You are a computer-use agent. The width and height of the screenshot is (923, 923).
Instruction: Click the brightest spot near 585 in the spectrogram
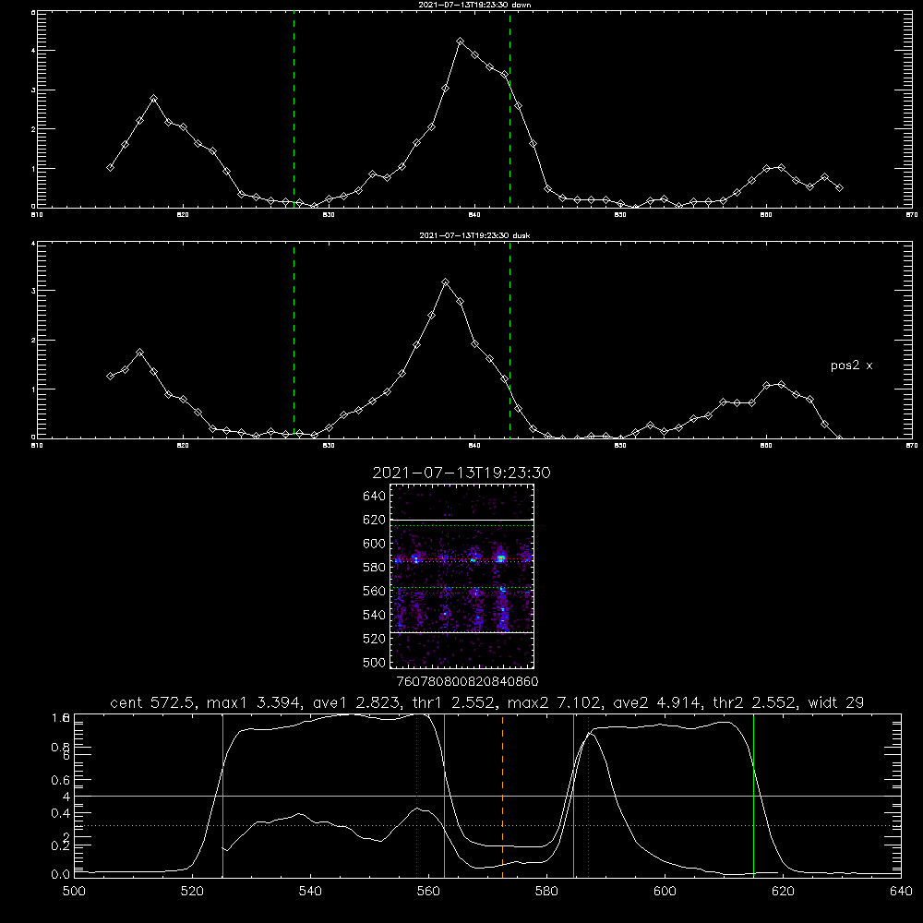point(501,557)
